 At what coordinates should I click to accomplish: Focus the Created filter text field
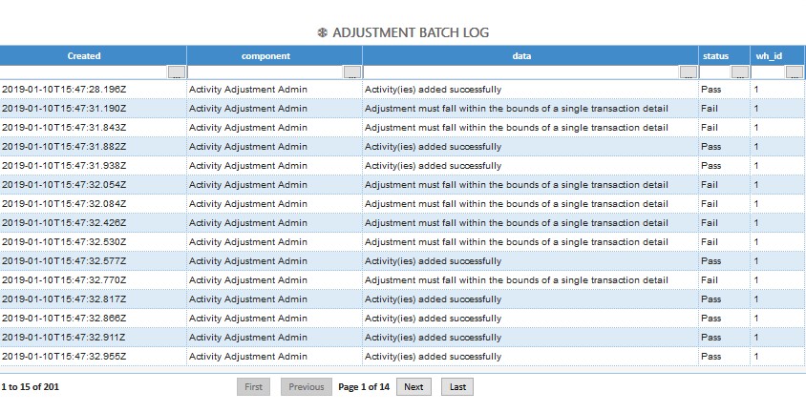coord(84,72)
